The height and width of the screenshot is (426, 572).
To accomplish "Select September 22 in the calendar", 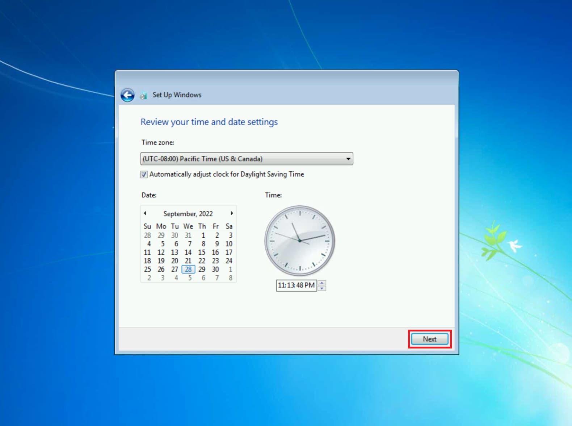I will pos(202,261).
